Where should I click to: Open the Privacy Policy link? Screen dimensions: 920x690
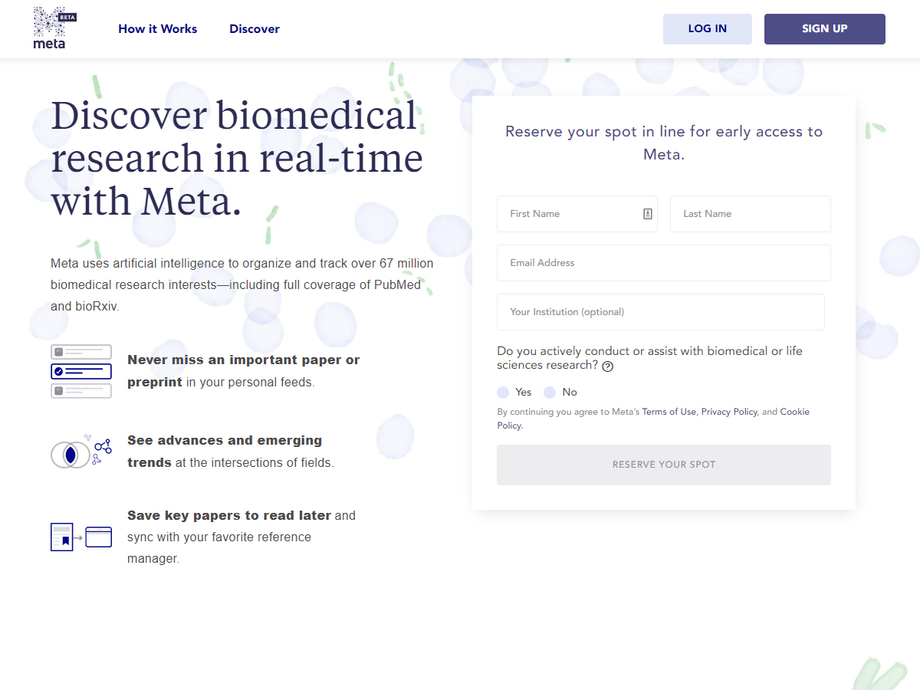click(x=728, y=412)
